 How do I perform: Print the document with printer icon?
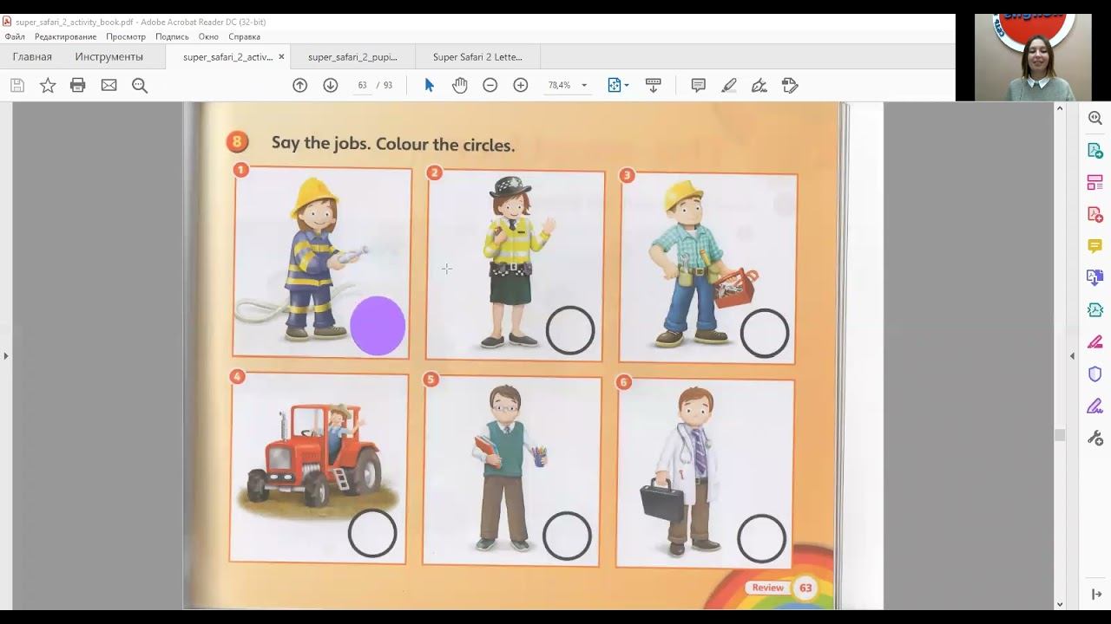[78, 85]
